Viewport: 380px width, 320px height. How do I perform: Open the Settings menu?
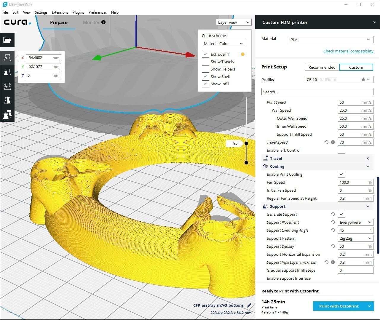pyautogui.click(x=41, y=12)
